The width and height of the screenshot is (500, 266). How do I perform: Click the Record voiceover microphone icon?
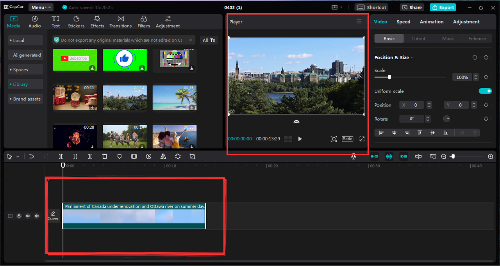[353, 156]
